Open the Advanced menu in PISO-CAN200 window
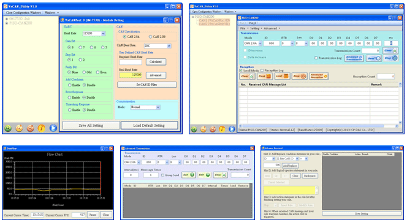The image size is (407, 222). click(272, 28)
